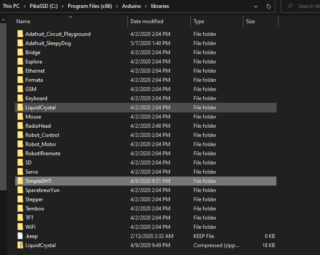The width and height of the screenshot is (320, 255).
Task: Open the address bar history dropdown
Action: (256, 7)
